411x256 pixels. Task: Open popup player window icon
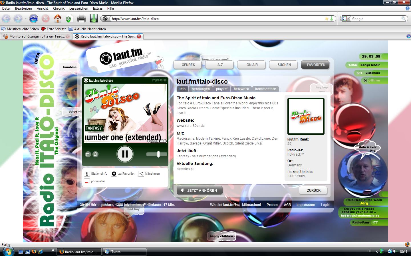(x=88, y=154)
